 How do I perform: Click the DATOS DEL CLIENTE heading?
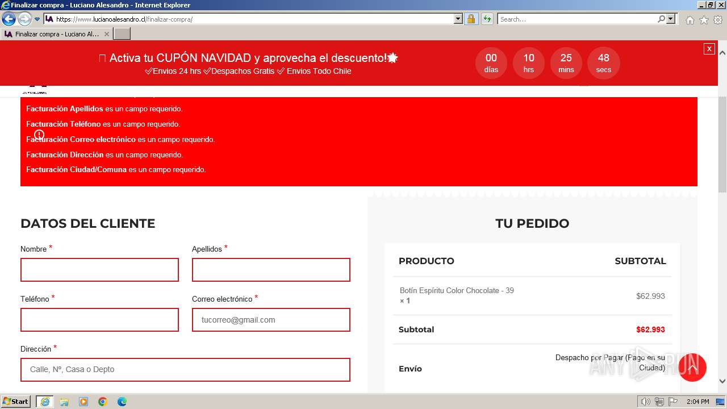pos(88,223)
